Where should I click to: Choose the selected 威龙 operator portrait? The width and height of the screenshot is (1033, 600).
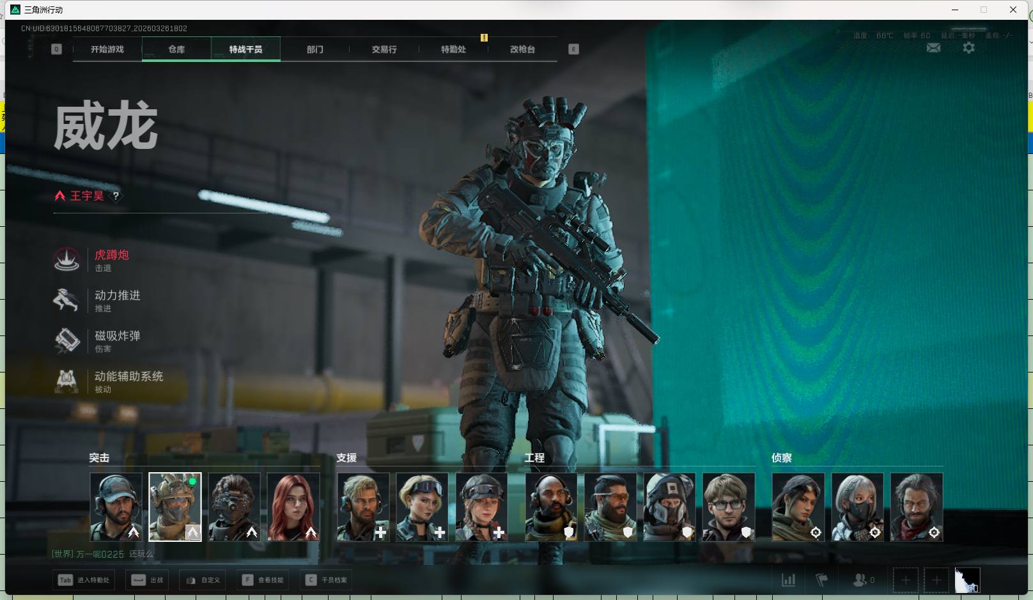coord(175,507)
